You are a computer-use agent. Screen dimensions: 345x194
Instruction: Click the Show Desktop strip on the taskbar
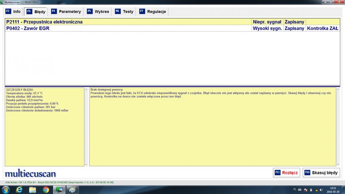click(x=343, y=190)
